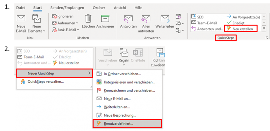
Task: Open the Aufräumen dropdown arrow
Action: tap(77, 23)
